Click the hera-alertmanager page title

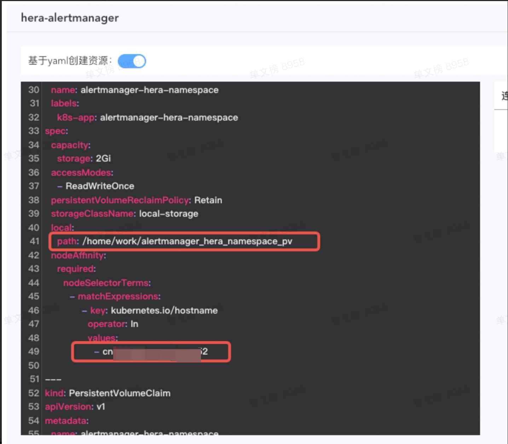click(x=70, y=18)
